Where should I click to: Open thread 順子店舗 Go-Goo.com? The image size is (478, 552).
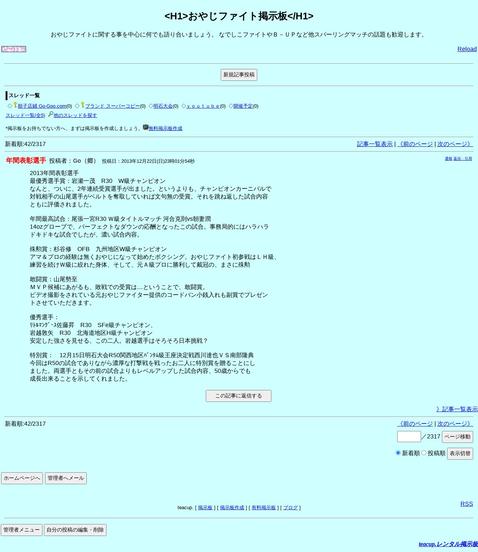(42, 106)
